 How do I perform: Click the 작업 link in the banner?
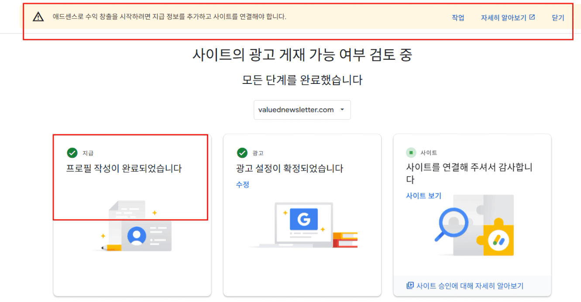click(458, 18)
